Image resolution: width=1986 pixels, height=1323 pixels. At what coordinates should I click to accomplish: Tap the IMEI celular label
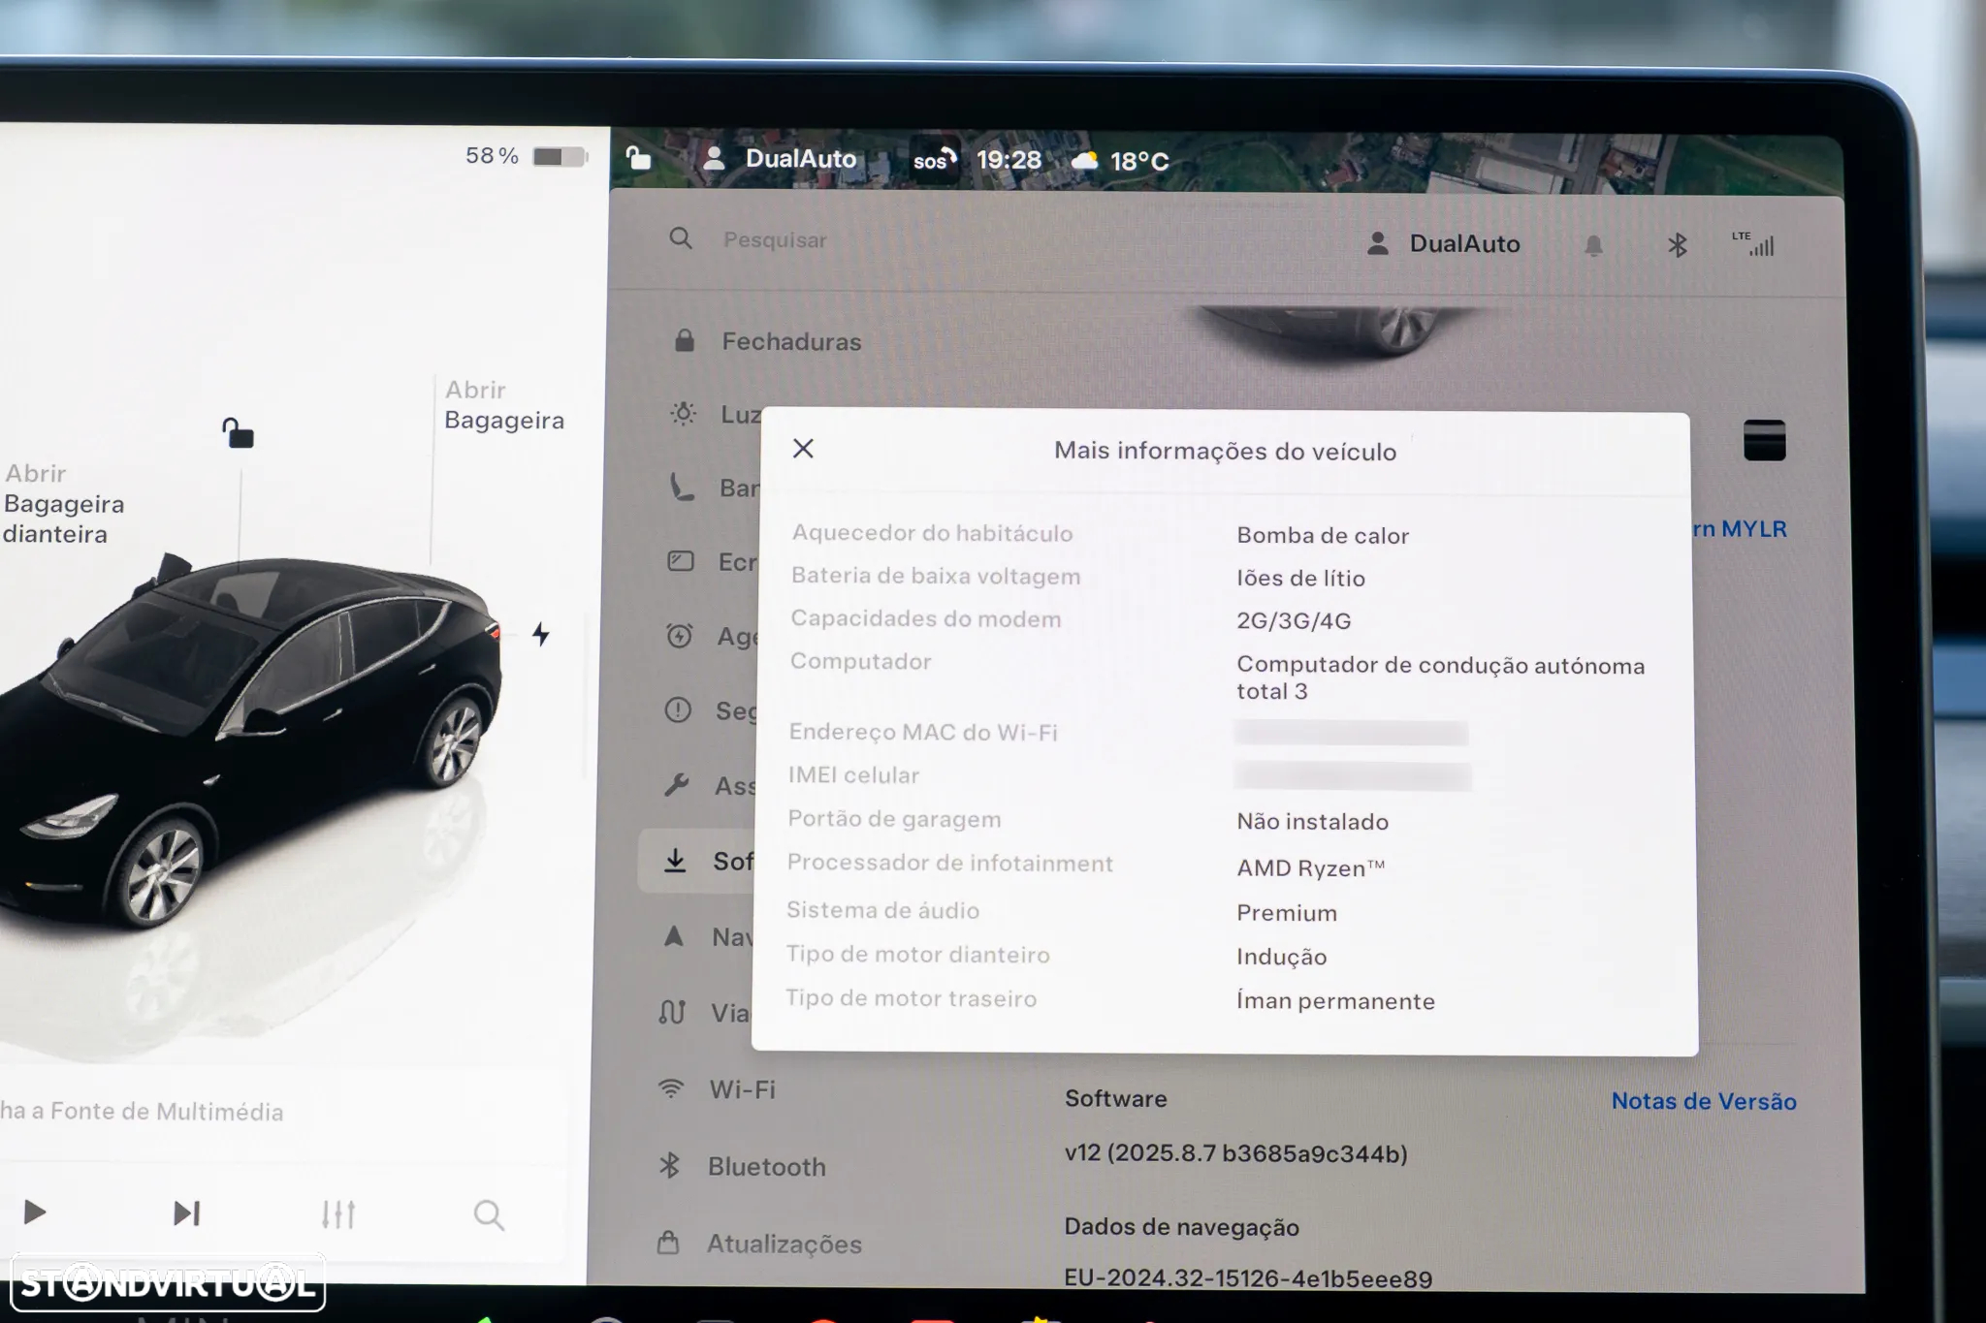point(853,775)
